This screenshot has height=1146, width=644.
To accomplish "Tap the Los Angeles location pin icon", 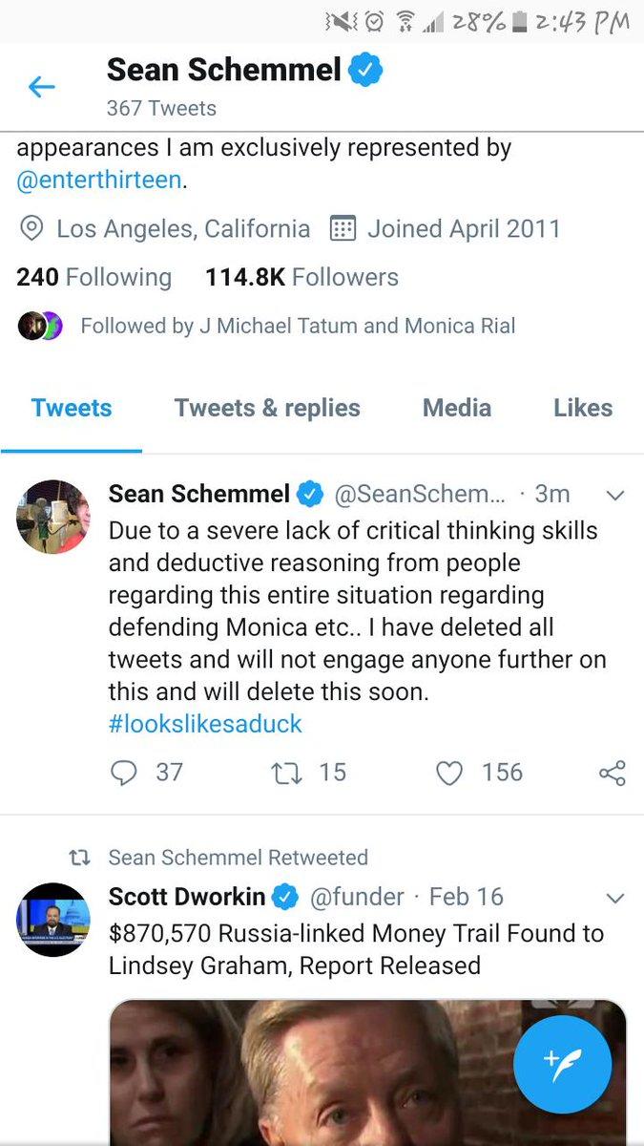I will pyautogui.click(x=32, y=229).
